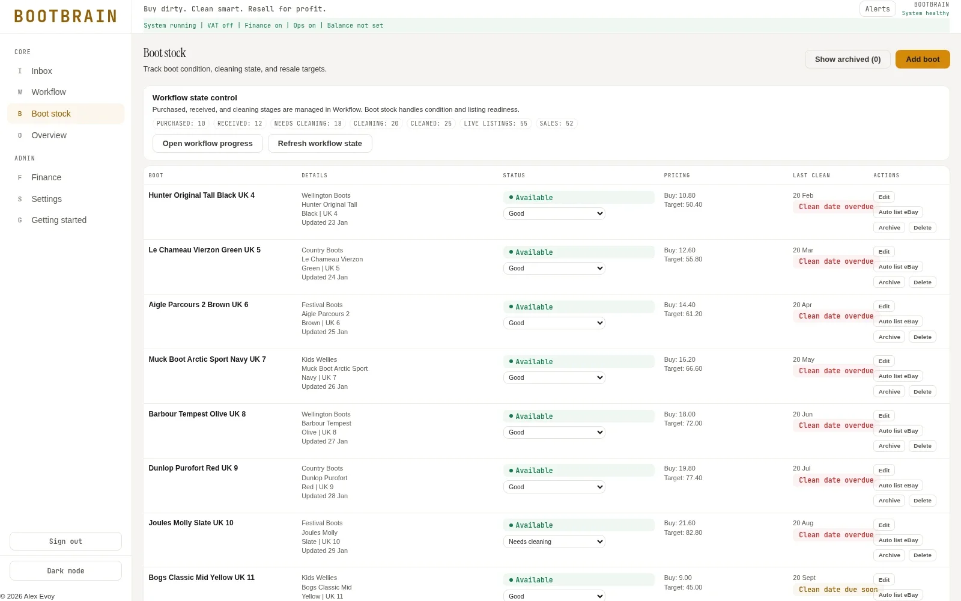Open condition dropdown for Hunter Original Tall
The image size is (961, 601).
pyautogui.click(x=554, y=213)
